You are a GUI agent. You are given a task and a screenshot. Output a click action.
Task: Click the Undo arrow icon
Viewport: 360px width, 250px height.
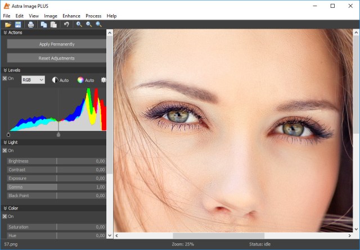tap(66, 25)
